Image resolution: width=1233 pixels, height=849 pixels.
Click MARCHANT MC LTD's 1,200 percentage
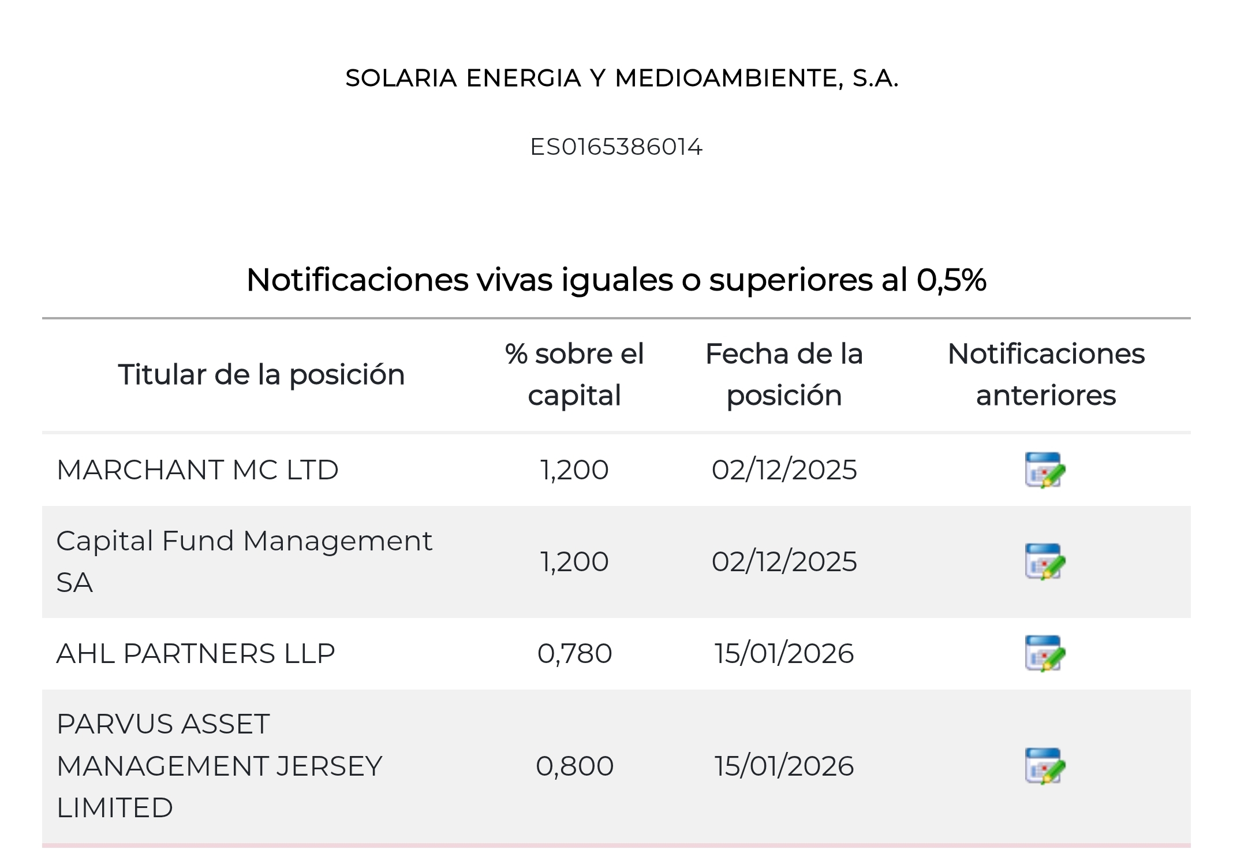click(x=574, y=470)
